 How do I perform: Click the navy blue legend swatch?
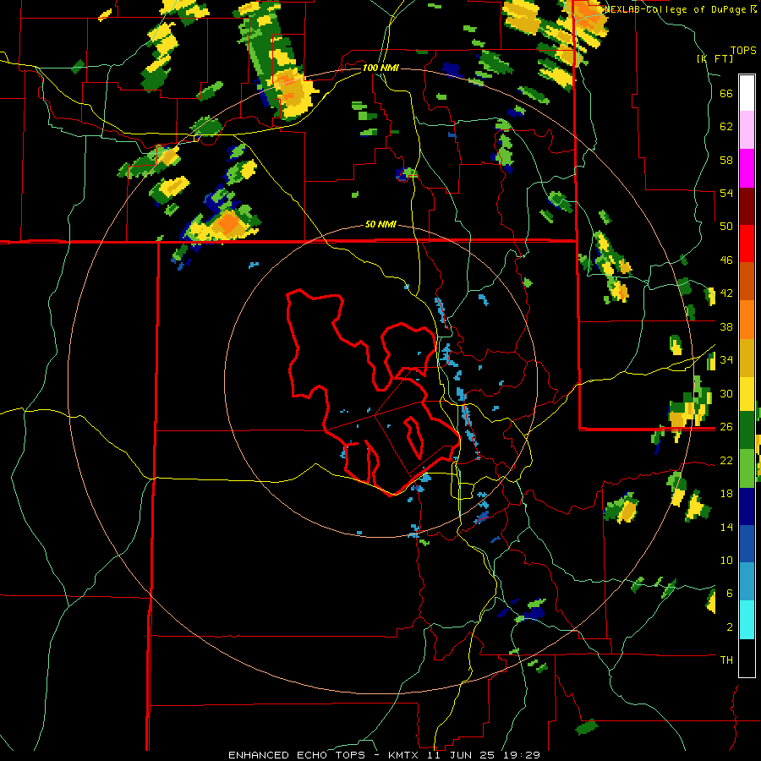pos(747,507)
